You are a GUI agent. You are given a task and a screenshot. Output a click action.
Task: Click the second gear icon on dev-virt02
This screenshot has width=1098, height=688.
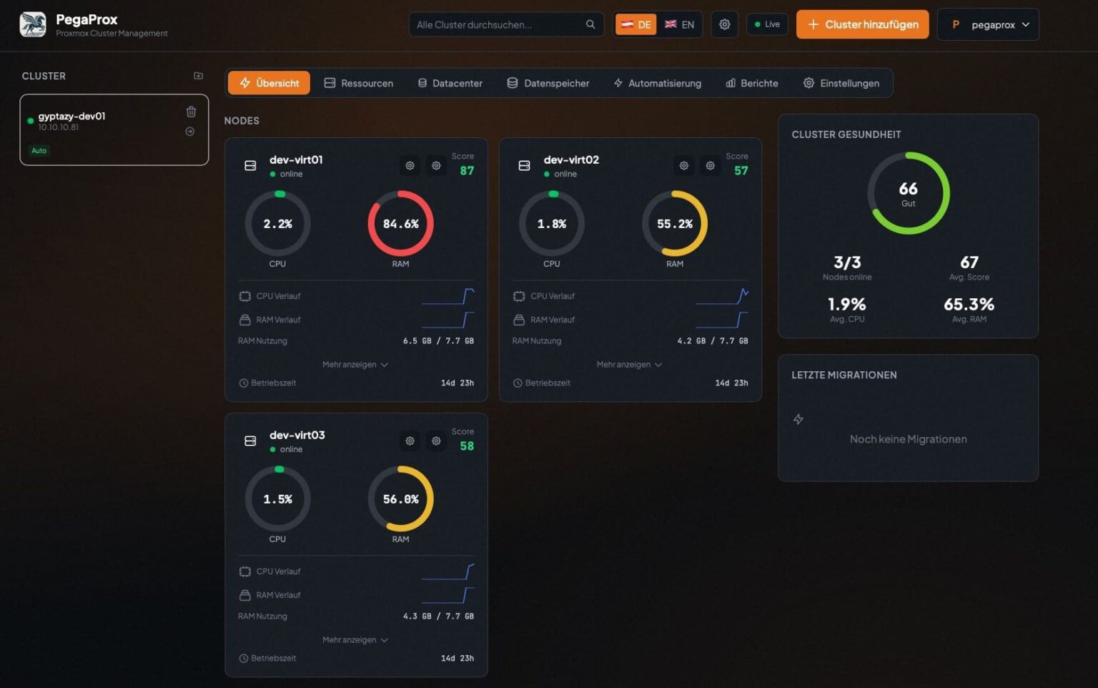pyautogui.click(x=710, y=165)
